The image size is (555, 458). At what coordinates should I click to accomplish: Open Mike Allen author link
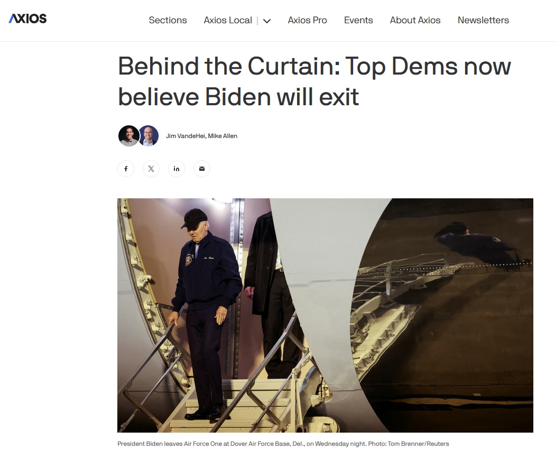tap(223, 136)
